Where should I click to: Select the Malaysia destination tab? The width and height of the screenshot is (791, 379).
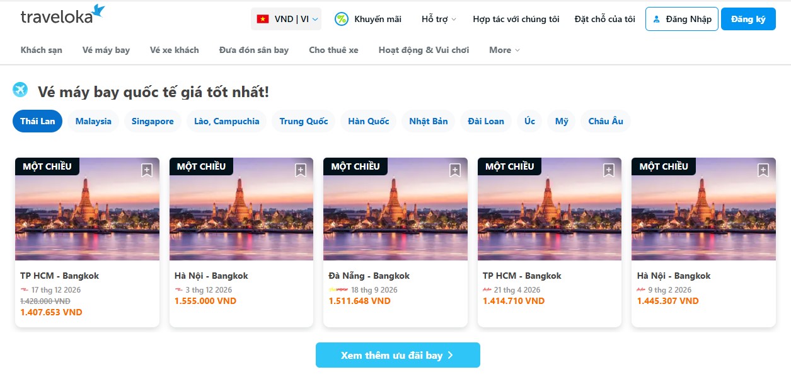click(93, 121)
